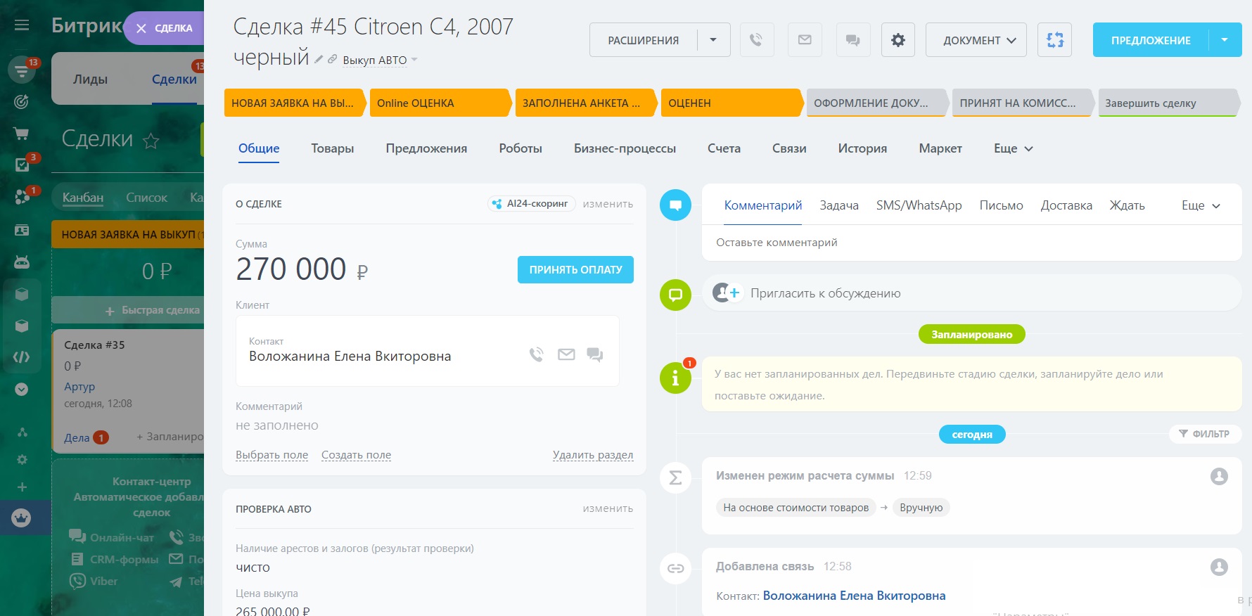The image size is (1252, 616).
Task: Open the Бизнес-процессы tab
Action: click(625, 148)
